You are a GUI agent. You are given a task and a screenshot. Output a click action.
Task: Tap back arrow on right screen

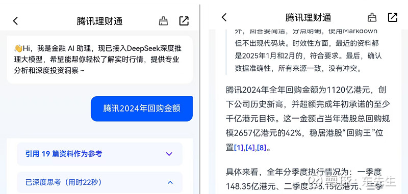224,17
